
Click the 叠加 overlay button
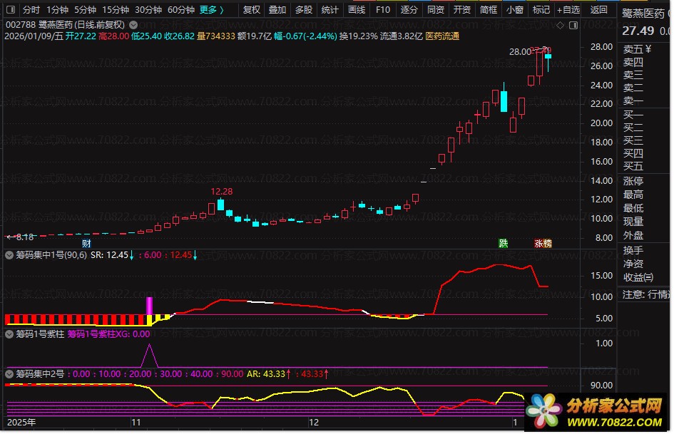[277, 9]
